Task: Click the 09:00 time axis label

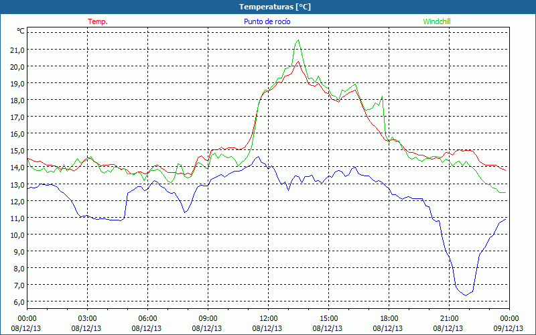Action: point(208,319)
